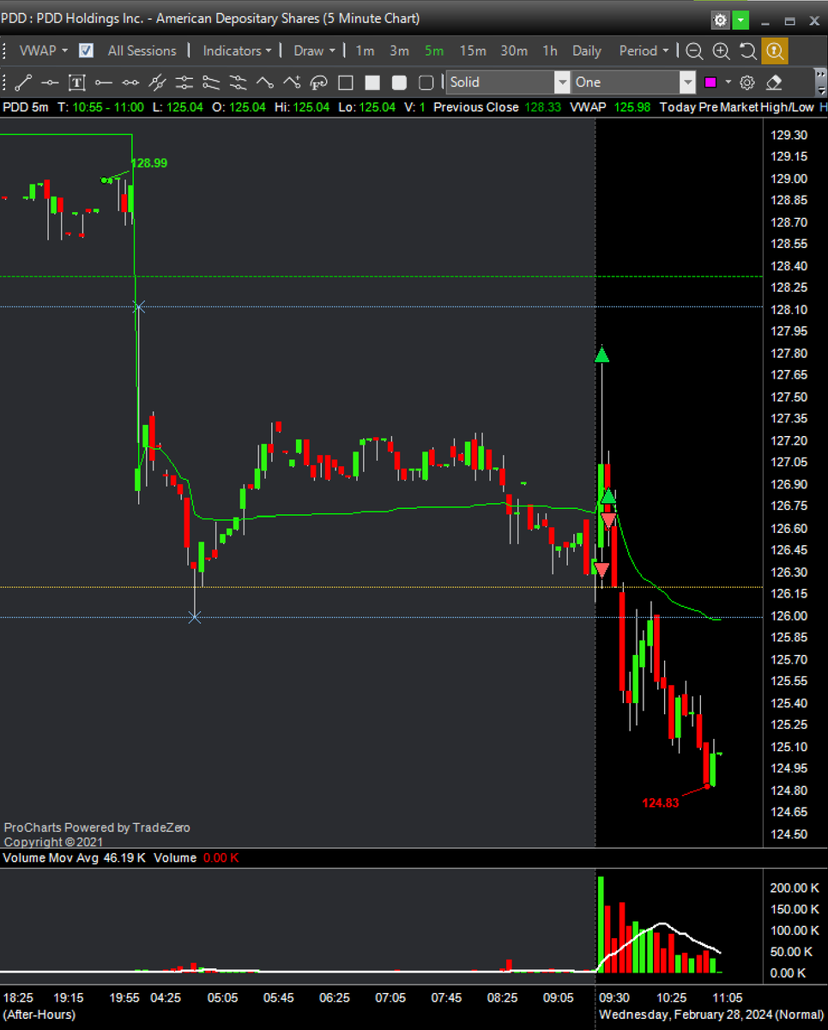
Task: Open the Period dropdown
Action: pyautogui.click(x=644, y=51)
